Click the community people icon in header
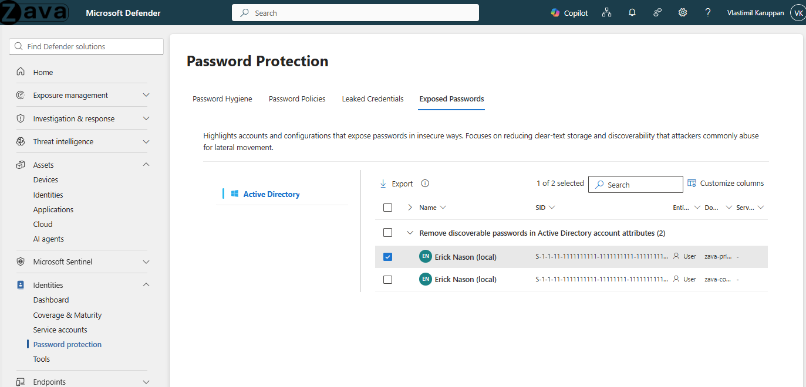The image size is (806, 387). (657, 13)
